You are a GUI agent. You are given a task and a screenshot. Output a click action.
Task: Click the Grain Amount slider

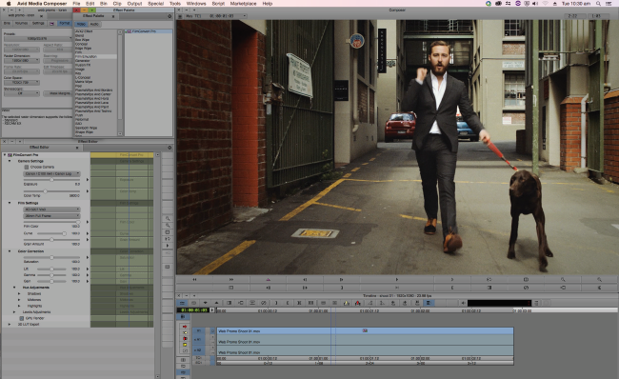51,240
